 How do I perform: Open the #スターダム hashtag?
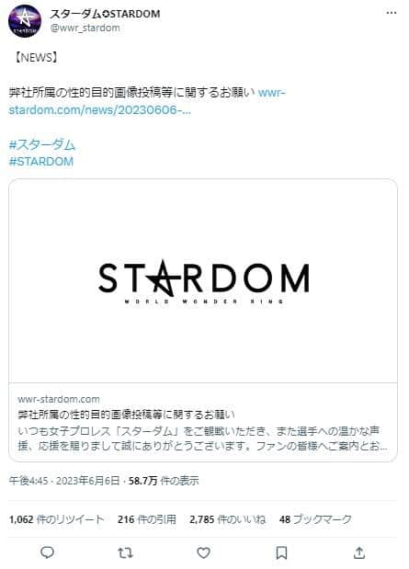click(42, 145)
